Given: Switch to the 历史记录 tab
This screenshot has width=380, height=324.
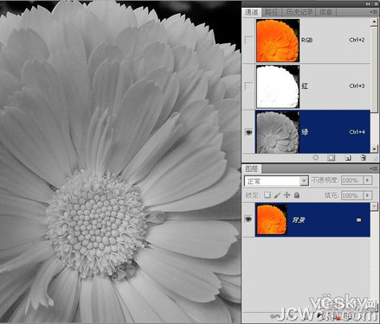Looking at the screenshot, I should pyautogui.click(x=299, y=12).
